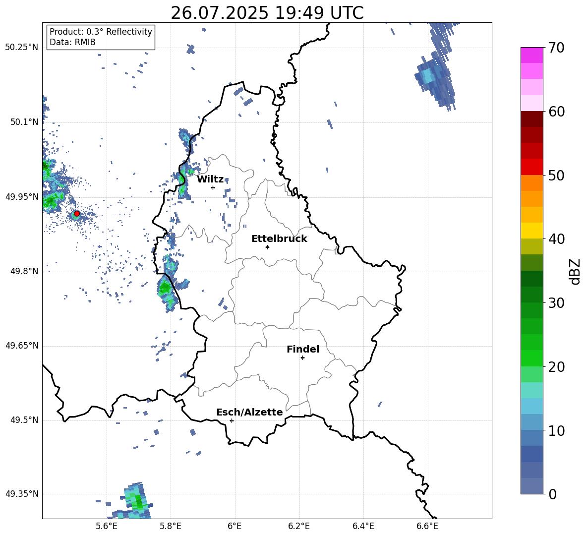Click the magenta top colorbar segment

[532, 55]
